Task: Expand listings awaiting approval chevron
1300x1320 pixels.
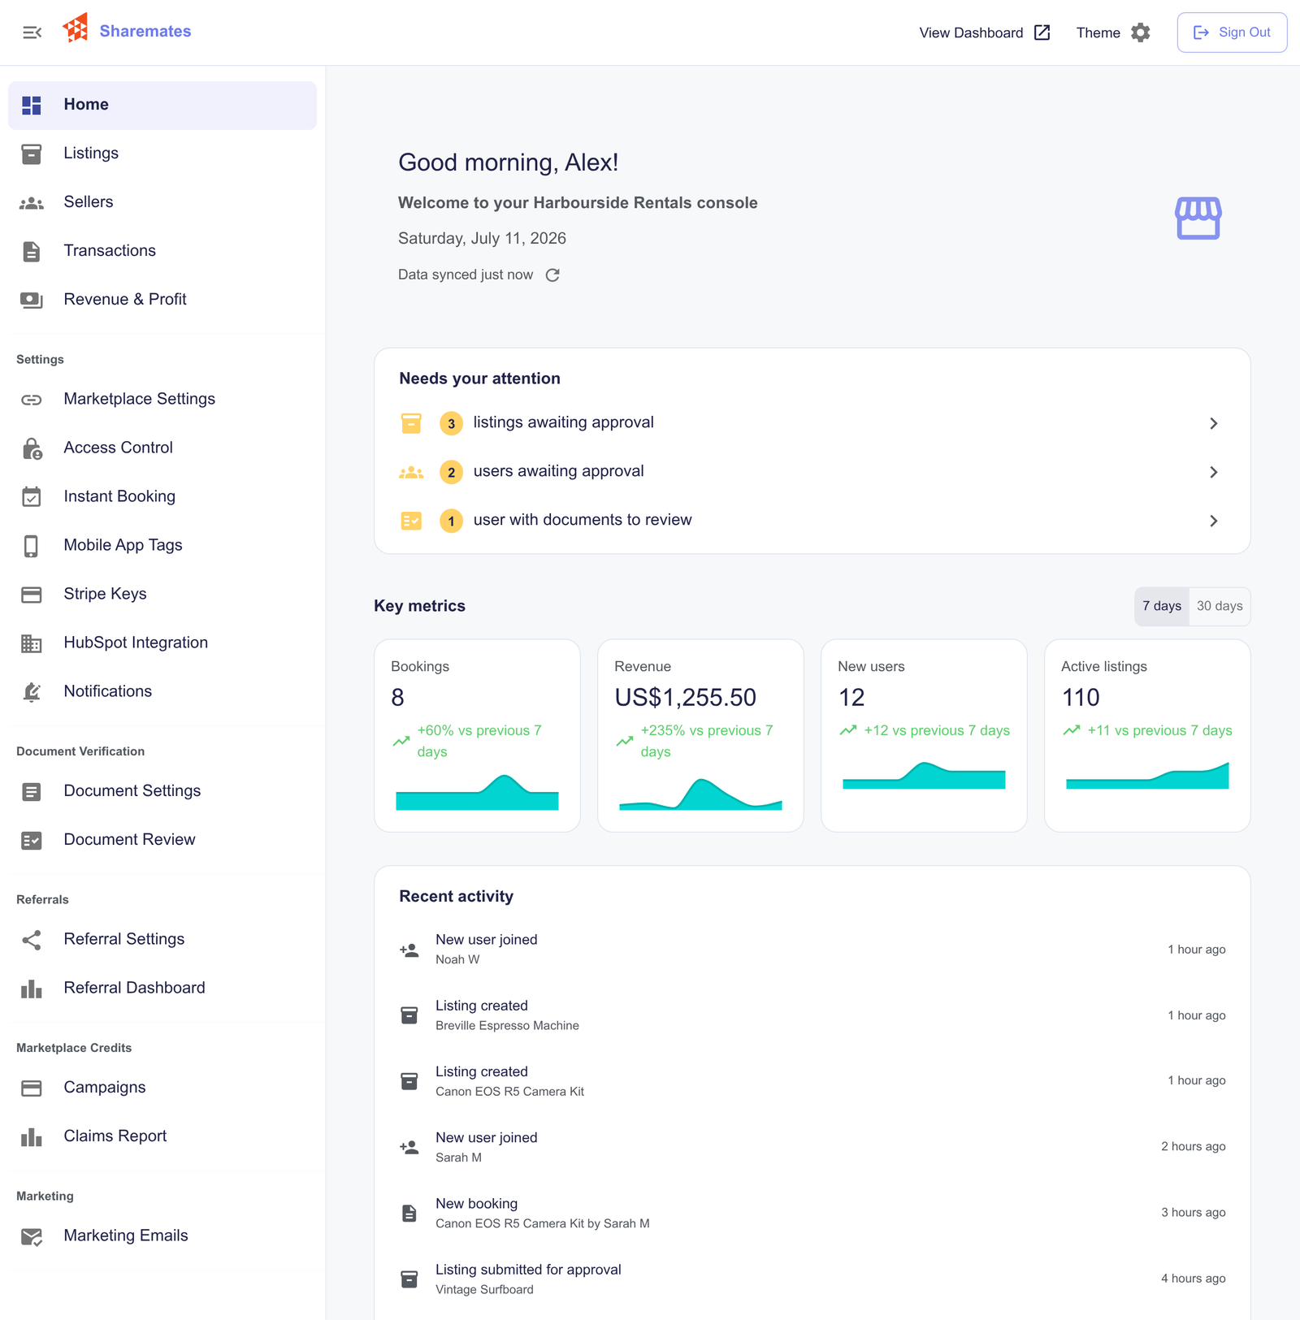Action: [1213, 423]
